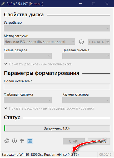Show the log window icon
Screen dimensions: 114x158
point(30,141)
